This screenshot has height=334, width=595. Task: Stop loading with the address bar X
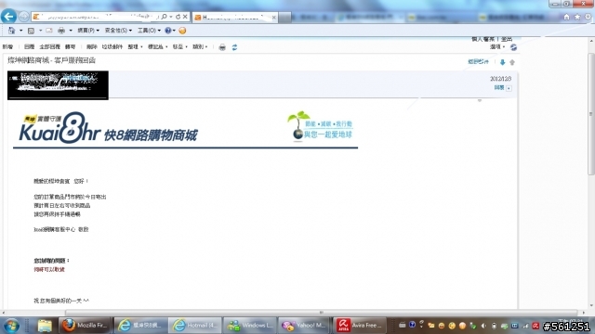tap(185, 17)
